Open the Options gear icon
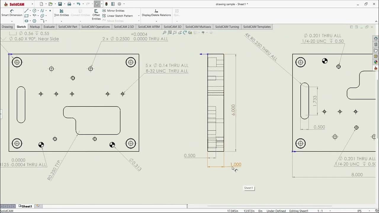 coord(119,4)
